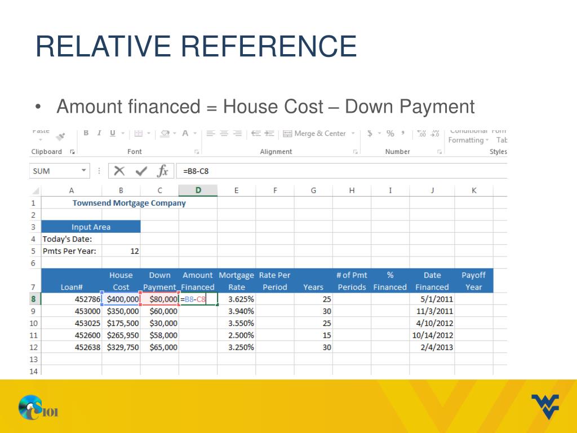Click the Increase Indent icon
Screen dimensions: 577x433
pos(269,133)
